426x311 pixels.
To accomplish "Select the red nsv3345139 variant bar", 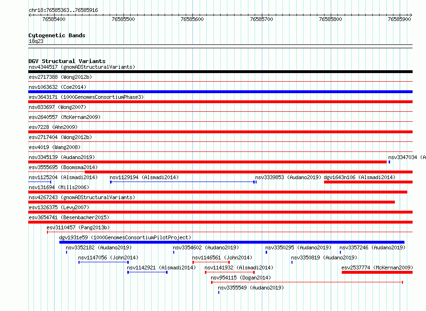I will pyautogui.click(x=207, y=162).
